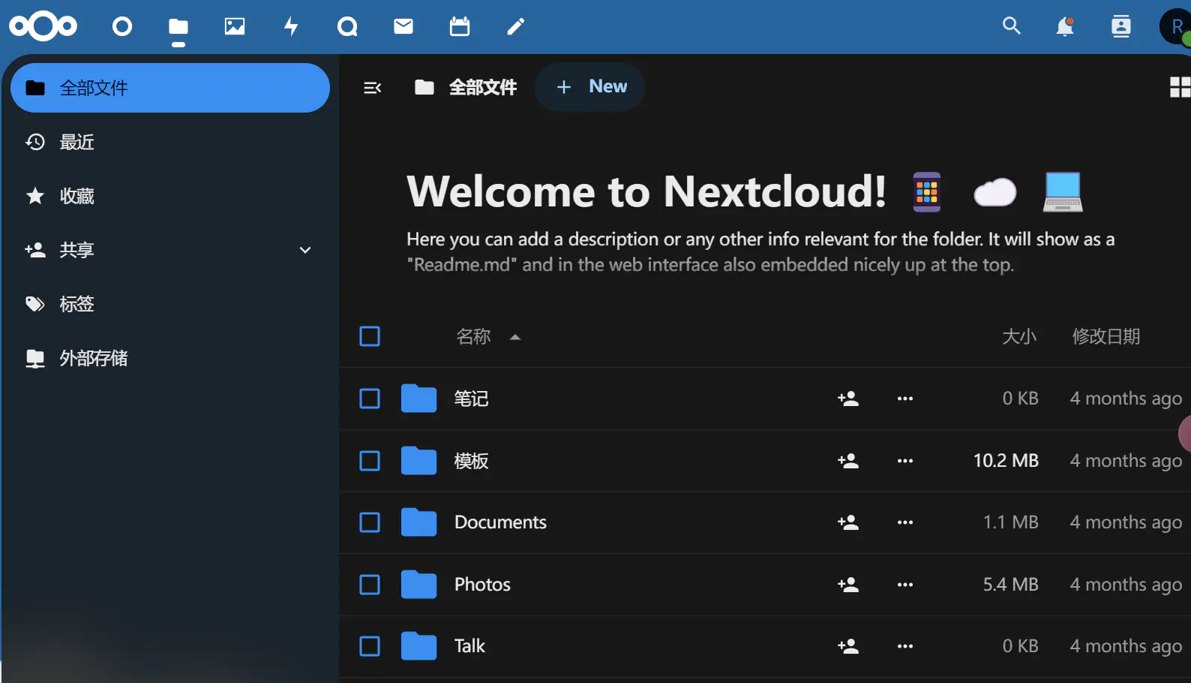
Task: Open the Photos app icon
Action: (235, 27)
